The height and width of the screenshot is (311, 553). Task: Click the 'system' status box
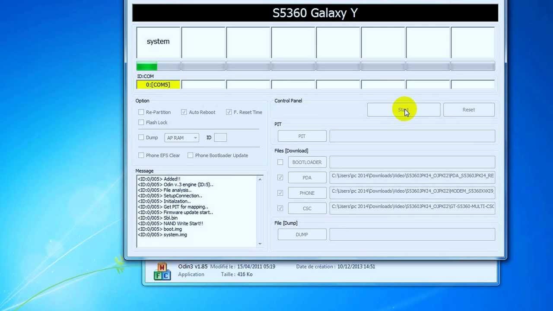click(158, 42)
